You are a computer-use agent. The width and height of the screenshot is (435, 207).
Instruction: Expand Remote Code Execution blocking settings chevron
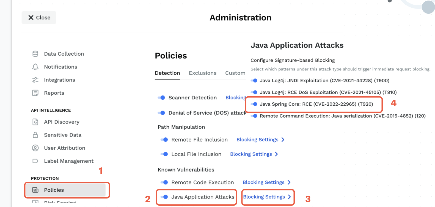point(289,182)
